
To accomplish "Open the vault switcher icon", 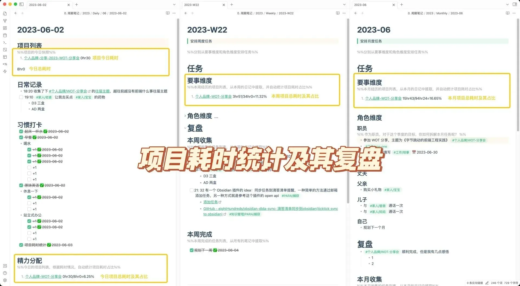I will pos(5,266).
